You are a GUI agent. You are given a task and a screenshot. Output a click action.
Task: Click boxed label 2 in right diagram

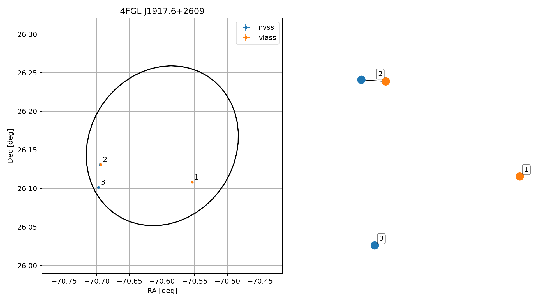380,74
